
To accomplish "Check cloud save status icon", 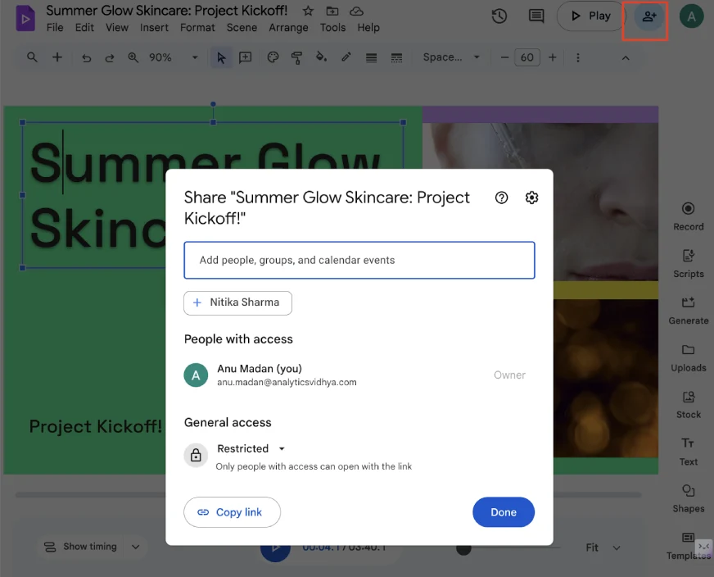I will click(356, 11).
